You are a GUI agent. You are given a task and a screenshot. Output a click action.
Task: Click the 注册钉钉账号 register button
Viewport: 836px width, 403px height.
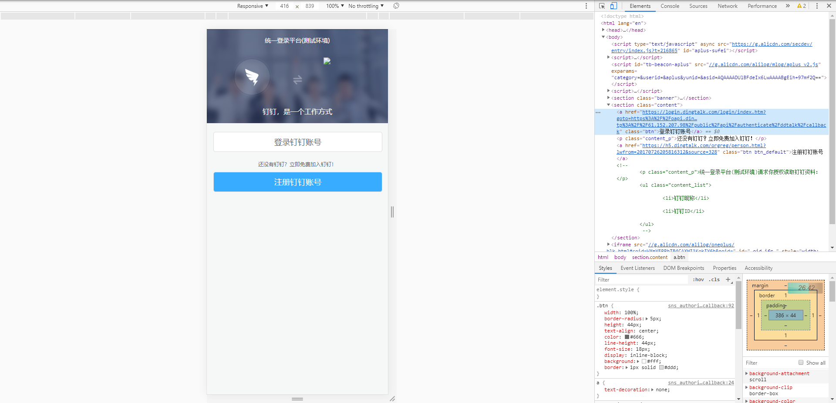298,182
